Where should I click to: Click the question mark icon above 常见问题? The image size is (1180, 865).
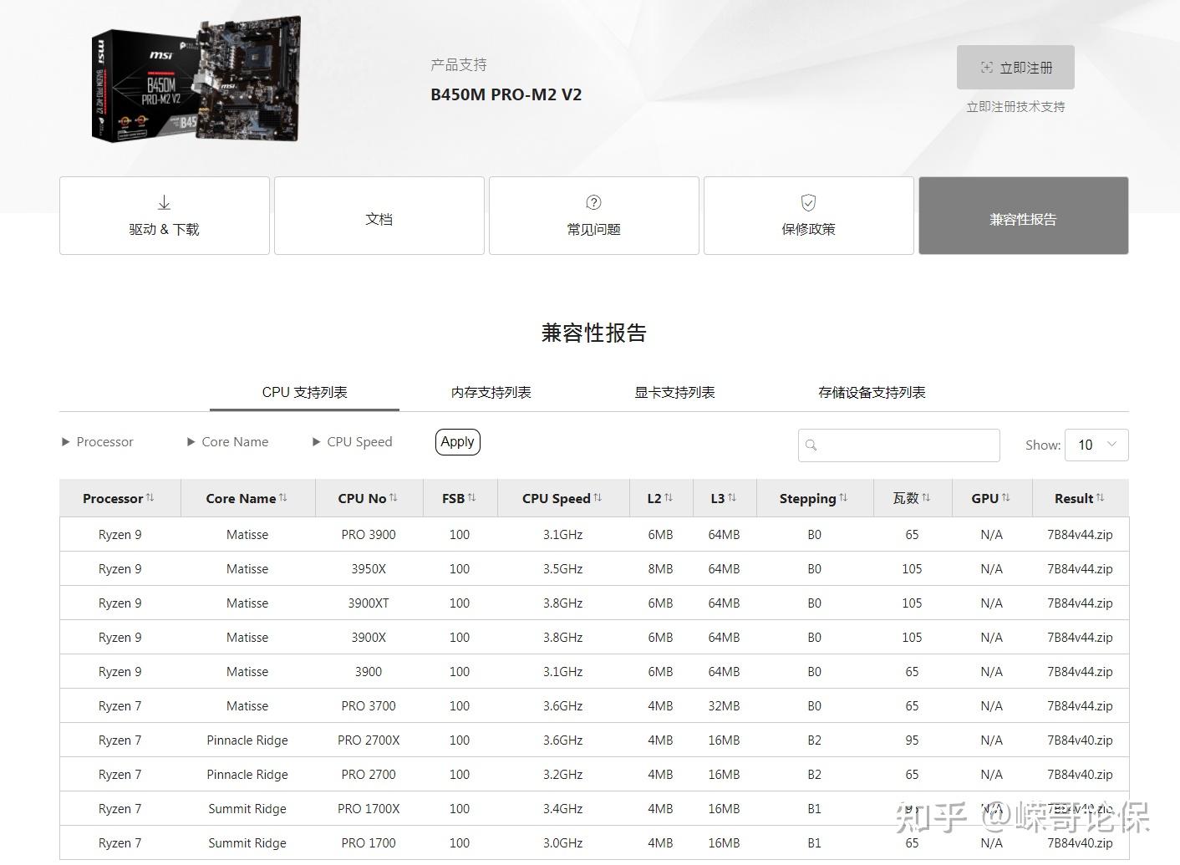coord(593,201)
